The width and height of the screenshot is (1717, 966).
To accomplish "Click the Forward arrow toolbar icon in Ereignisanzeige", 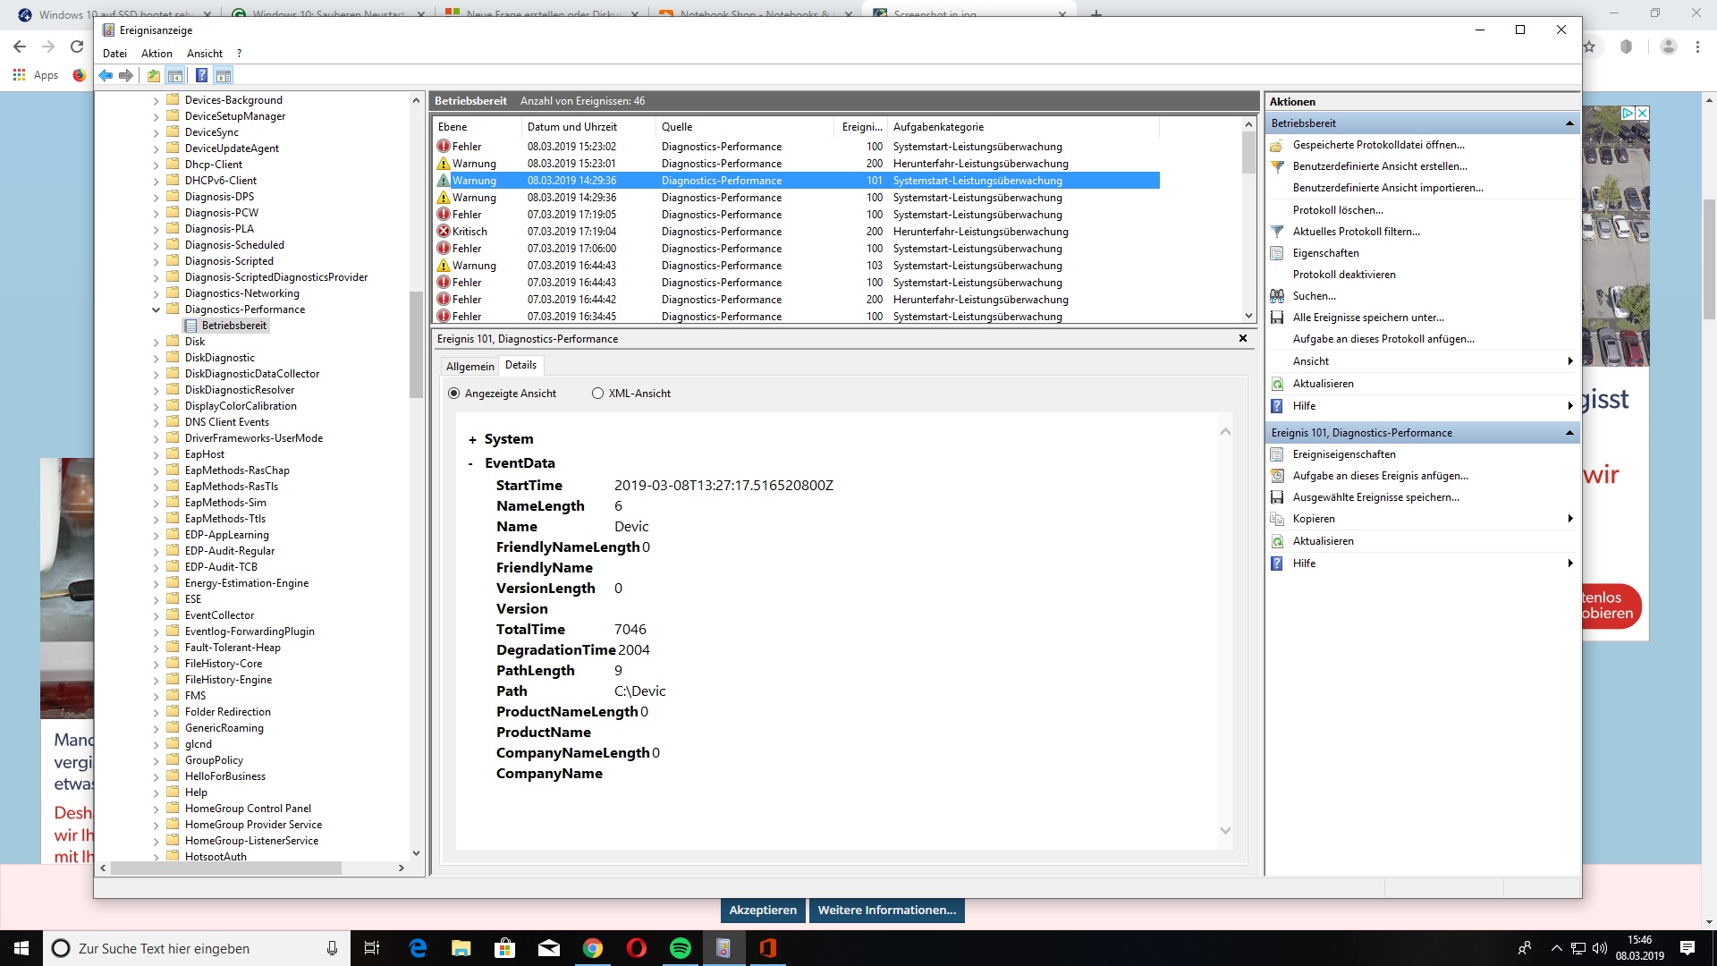I will pos(126,76).
